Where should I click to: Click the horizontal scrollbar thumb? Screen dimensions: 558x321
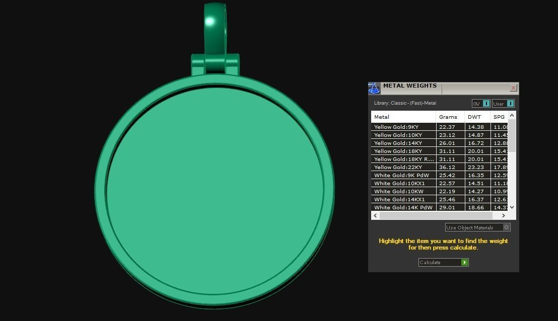click(436, 215)
